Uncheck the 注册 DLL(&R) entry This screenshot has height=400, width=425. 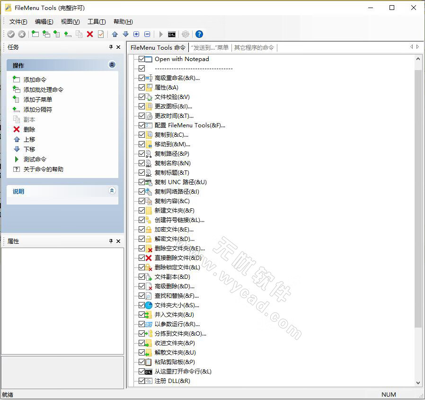(143, 381)
